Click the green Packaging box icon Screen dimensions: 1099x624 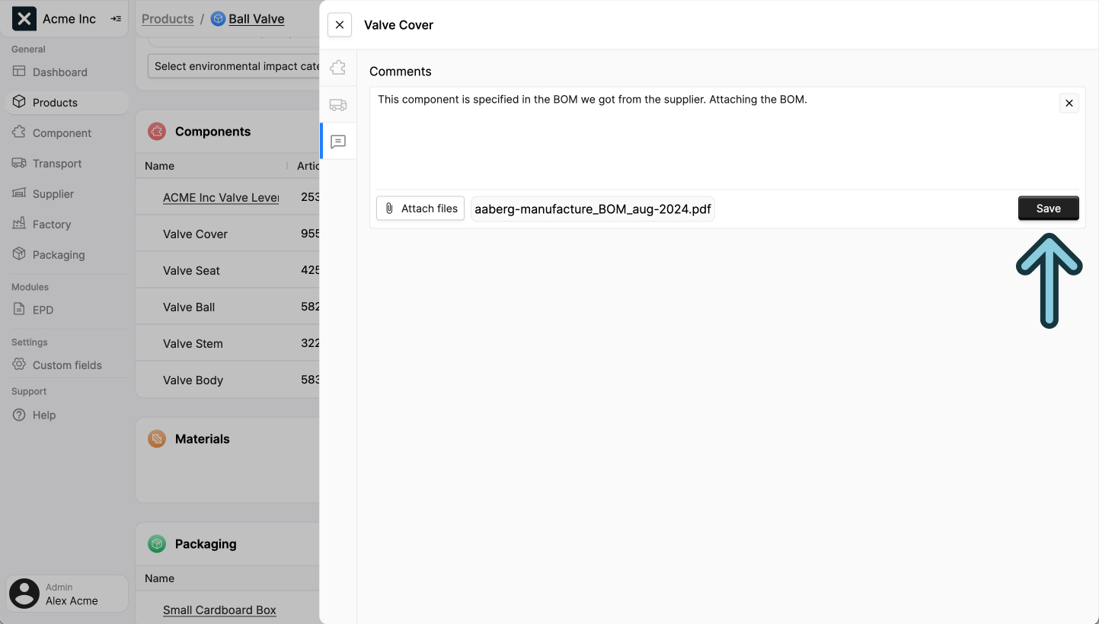156,543
